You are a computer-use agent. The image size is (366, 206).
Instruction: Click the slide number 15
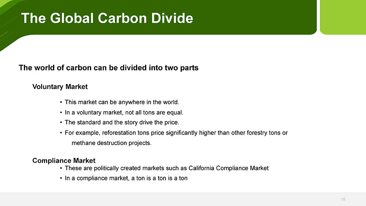[343, 199]
